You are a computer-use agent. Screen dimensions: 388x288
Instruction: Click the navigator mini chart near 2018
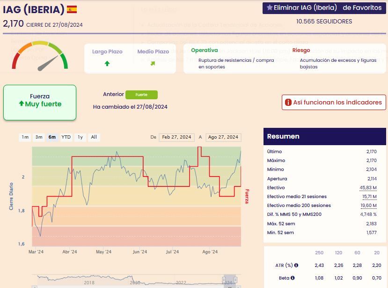[x=89, y=281]
